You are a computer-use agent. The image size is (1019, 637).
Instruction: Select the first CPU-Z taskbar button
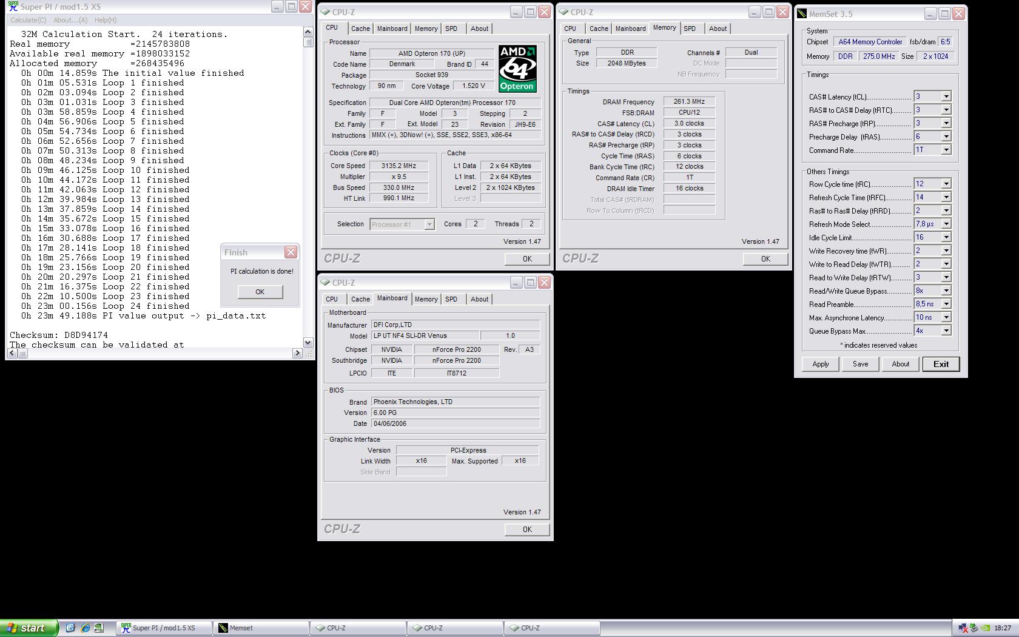pos(358,628)
